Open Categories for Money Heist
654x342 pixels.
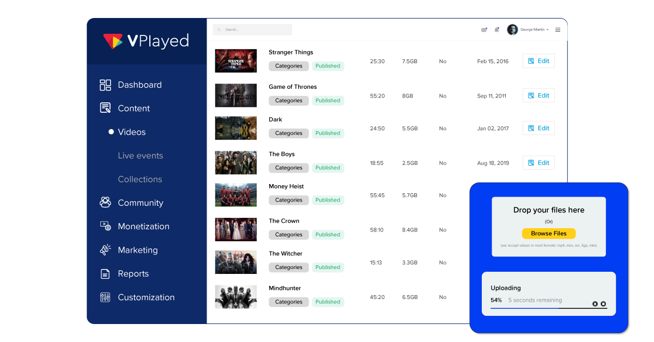pos(288,200)
